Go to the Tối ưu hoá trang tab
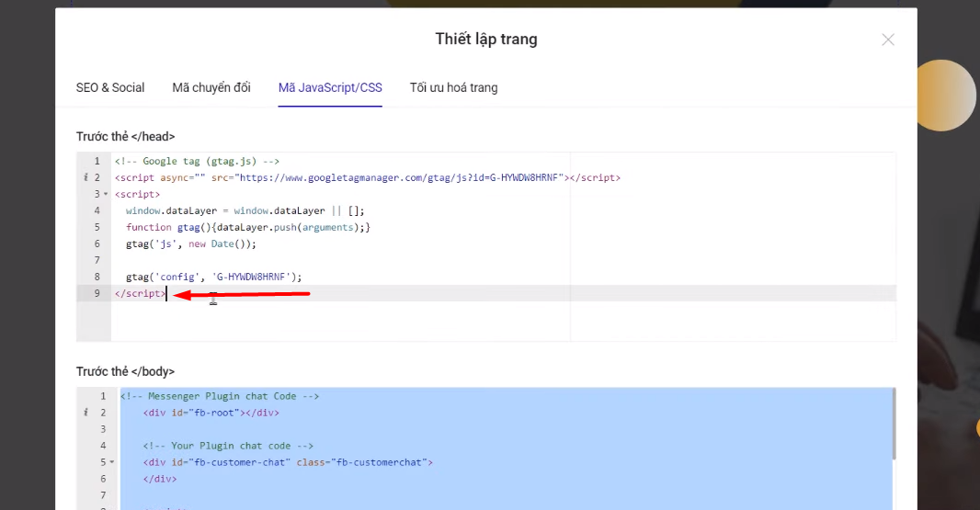The width and height of the screenshot is (980, 510). point(453,88)
